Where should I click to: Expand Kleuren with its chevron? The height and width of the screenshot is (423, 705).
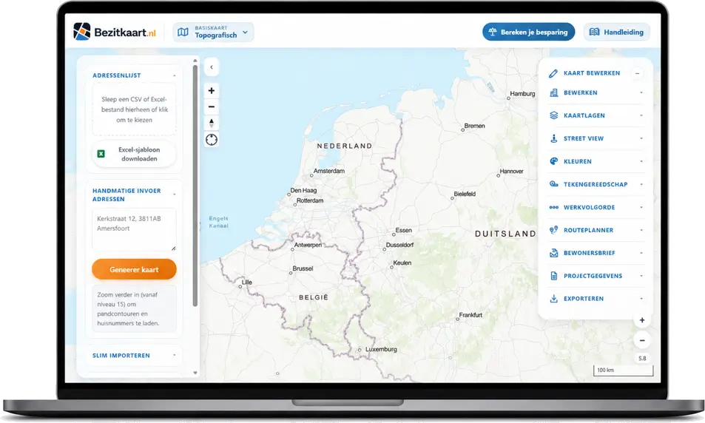click(641, 161)
